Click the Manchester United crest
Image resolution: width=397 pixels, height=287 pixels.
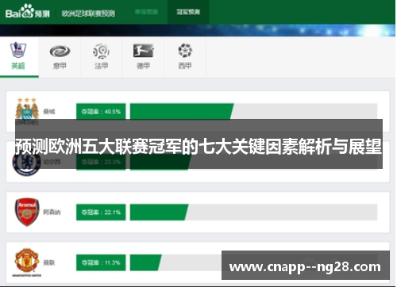coord(27,262)
